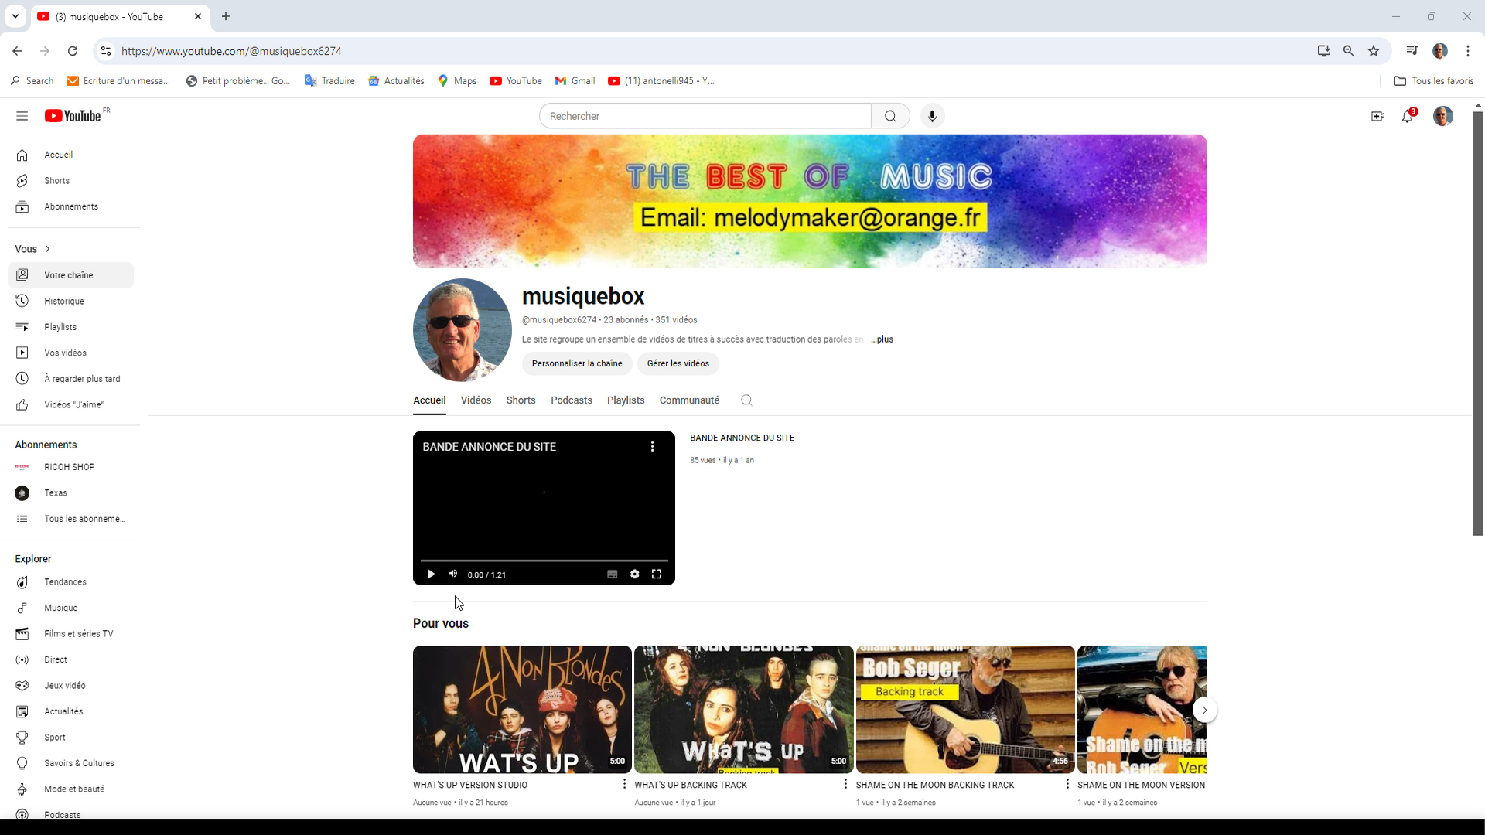Click the page vertical scrollbar
1485x835 pixels.
[1478, 323]
